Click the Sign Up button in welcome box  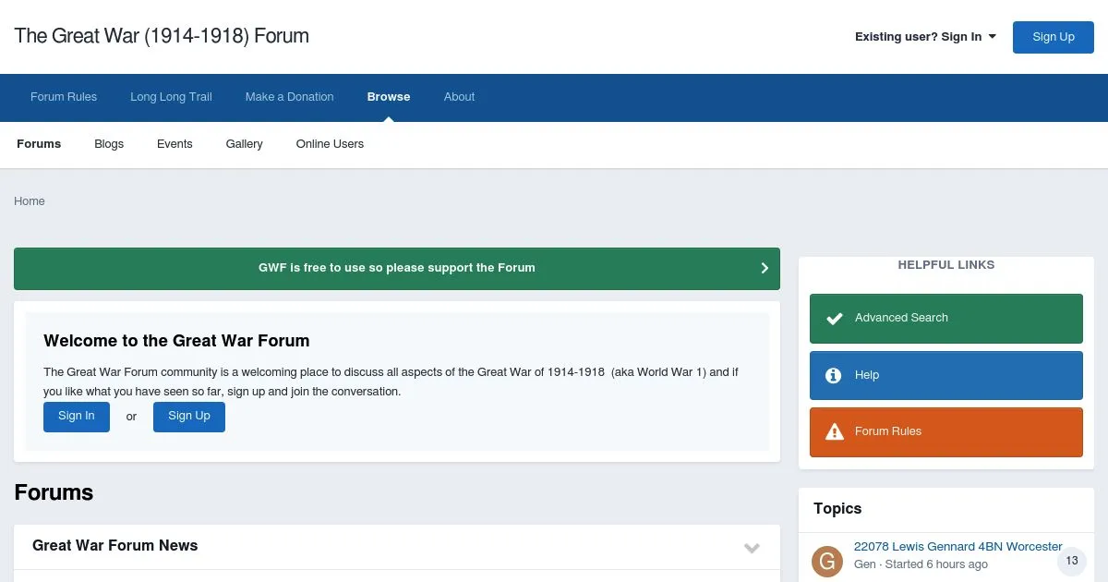pos(189,417)
